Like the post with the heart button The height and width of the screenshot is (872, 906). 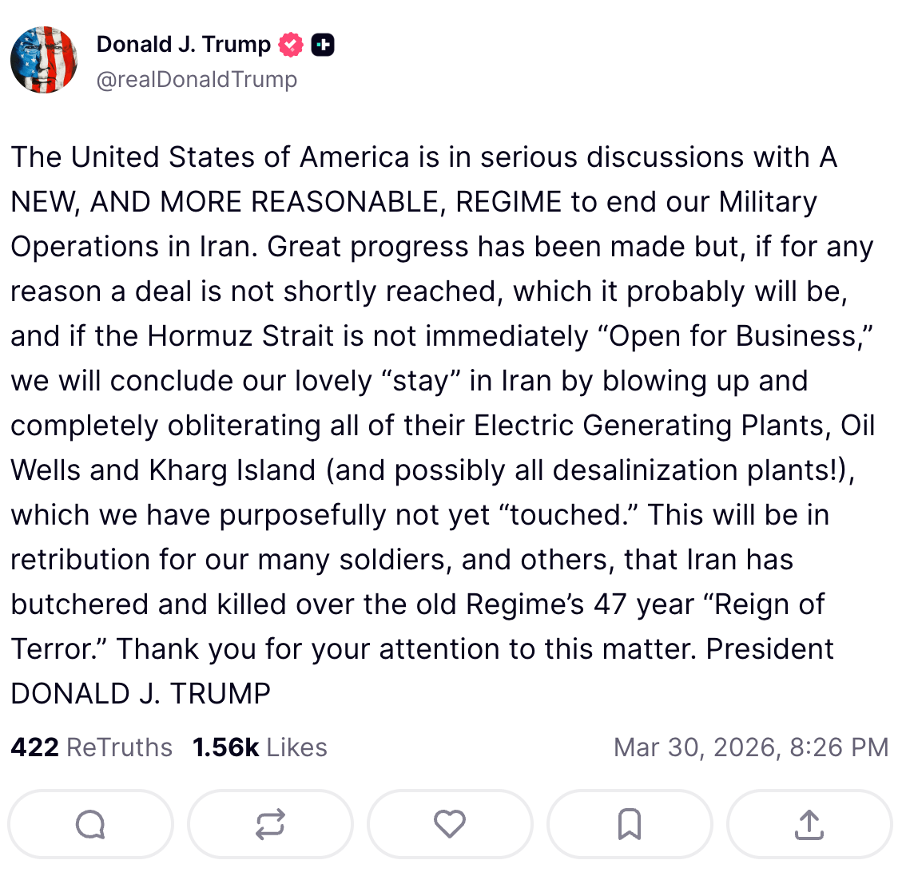pyautogui.click(x=450, y=824)
